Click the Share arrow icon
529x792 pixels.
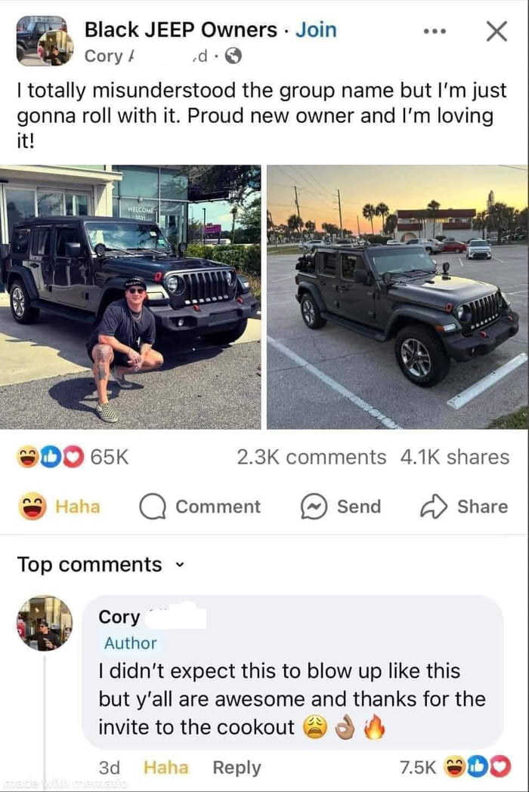pos(434,506)
